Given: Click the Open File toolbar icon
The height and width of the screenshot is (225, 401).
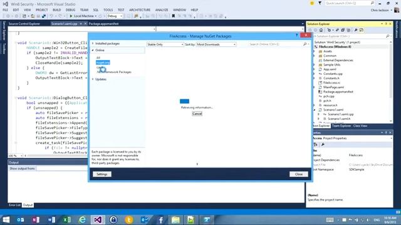Looking at the screenshot, I should (33, 16).
